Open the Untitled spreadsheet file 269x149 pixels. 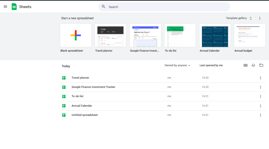click(162, 115)
